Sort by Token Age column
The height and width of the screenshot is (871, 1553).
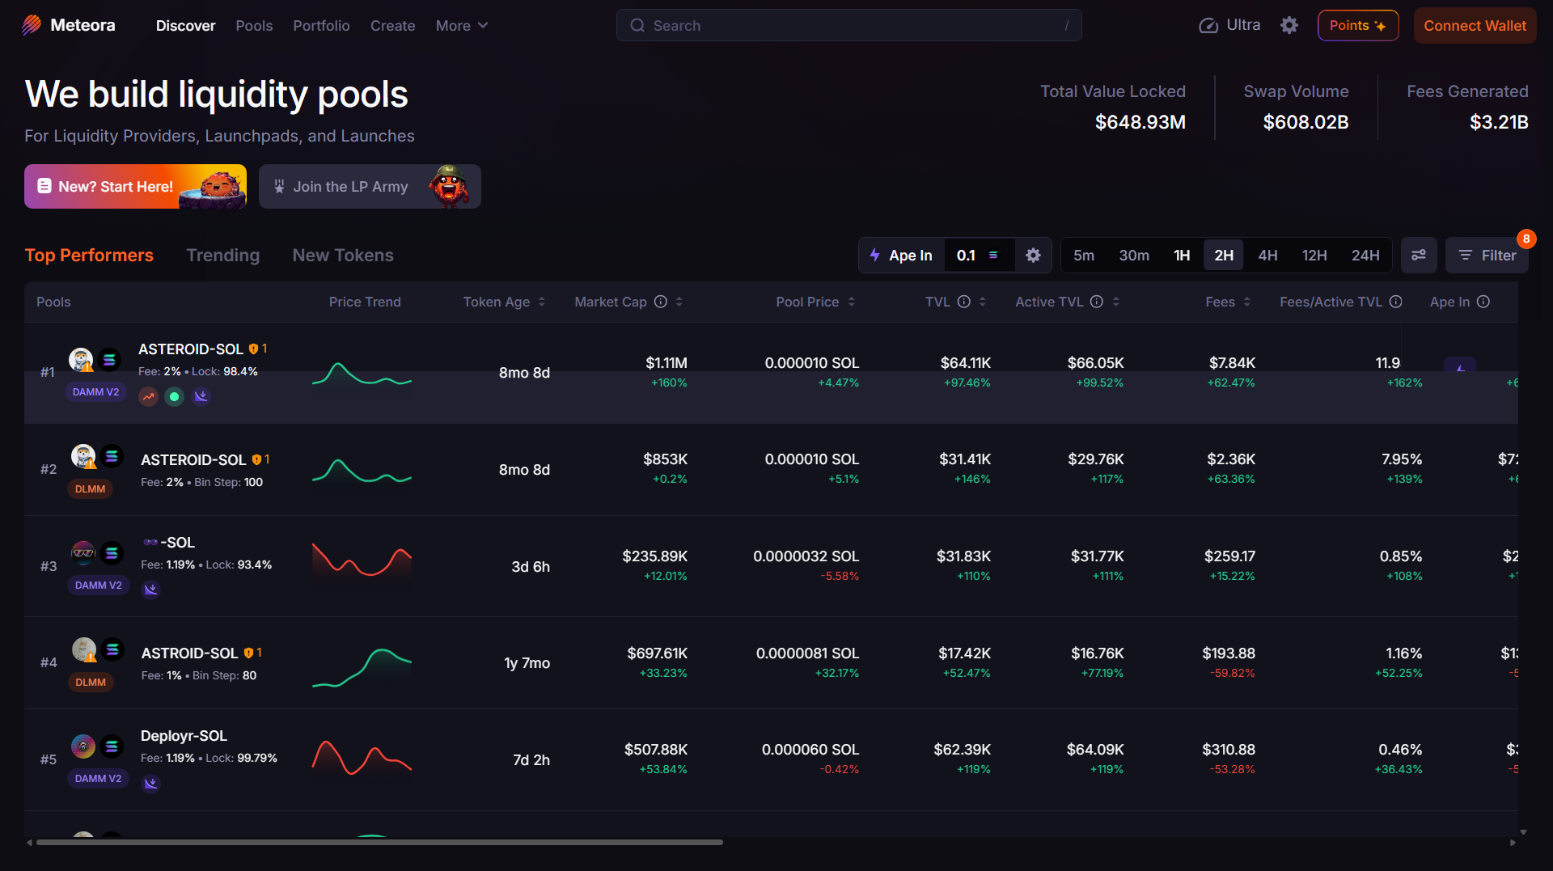[504, 302]
